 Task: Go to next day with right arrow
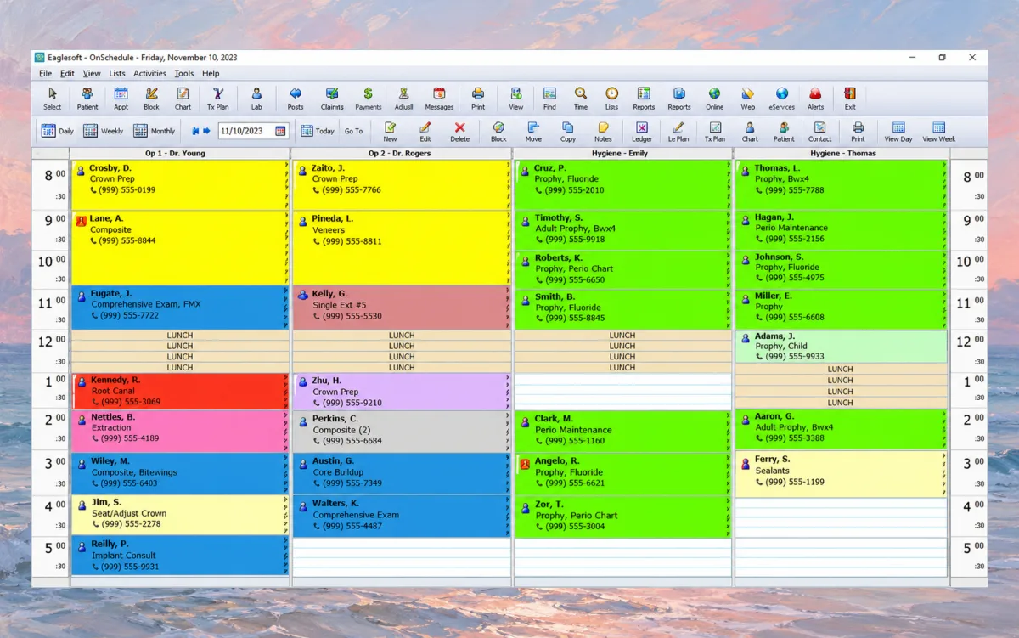coord(206,131)
